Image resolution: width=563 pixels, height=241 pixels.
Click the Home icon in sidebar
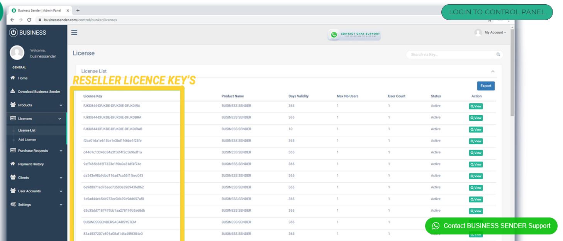pyautogui.click(x=12, y=78)
